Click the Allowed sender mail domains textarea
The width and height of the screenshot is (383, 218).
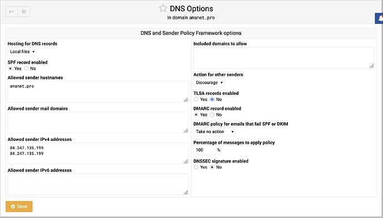coord(98,123)
